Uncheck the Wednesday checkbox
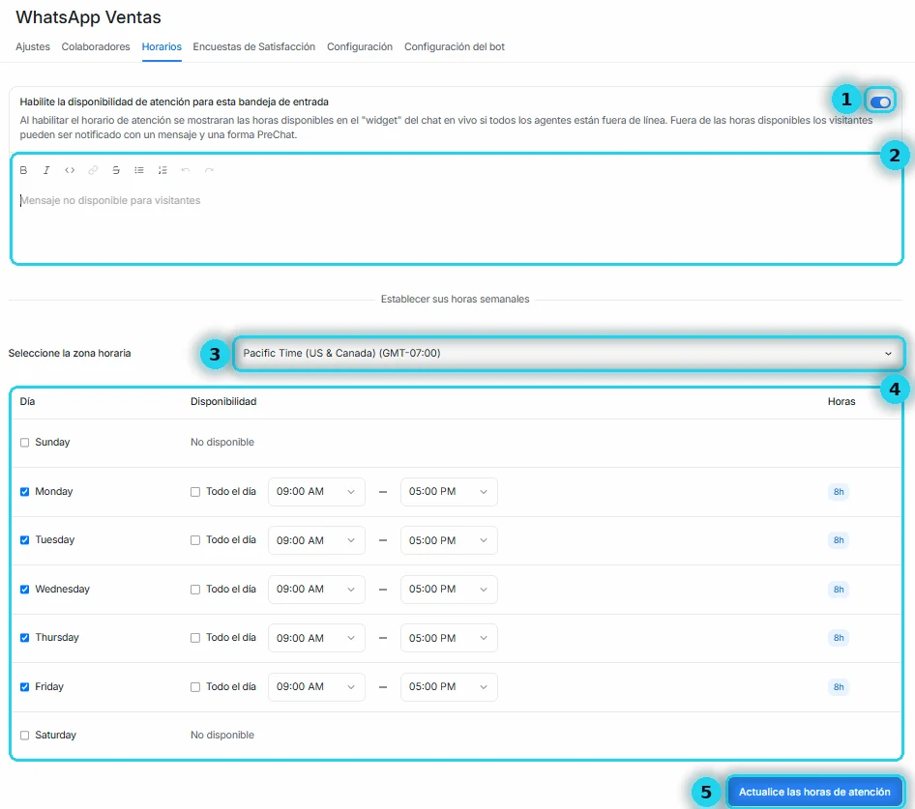The width and height of the screenshot is (915, 809). [x=24, y=589]
